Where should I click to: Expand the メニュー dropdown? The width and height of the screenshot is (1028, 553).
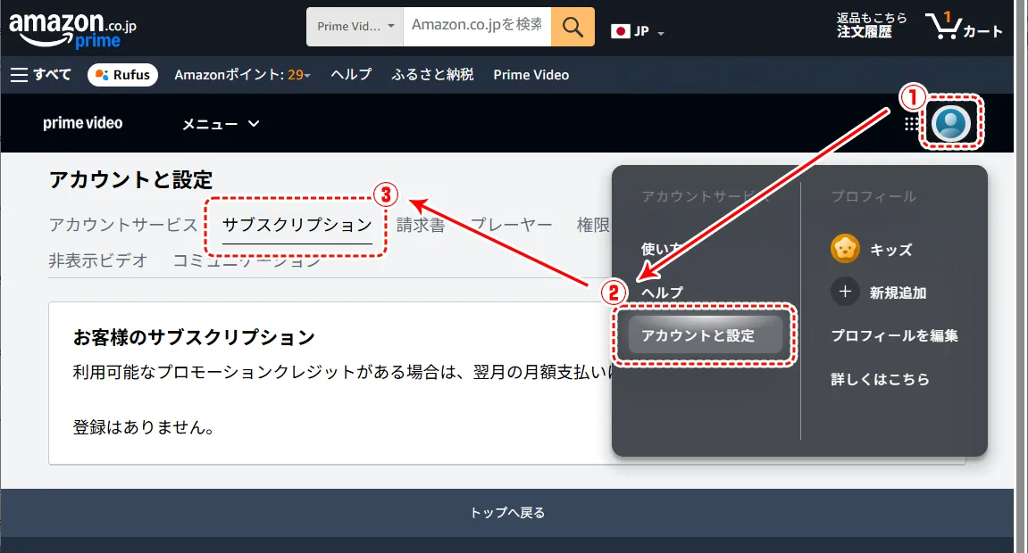click(x=221, y=124)
